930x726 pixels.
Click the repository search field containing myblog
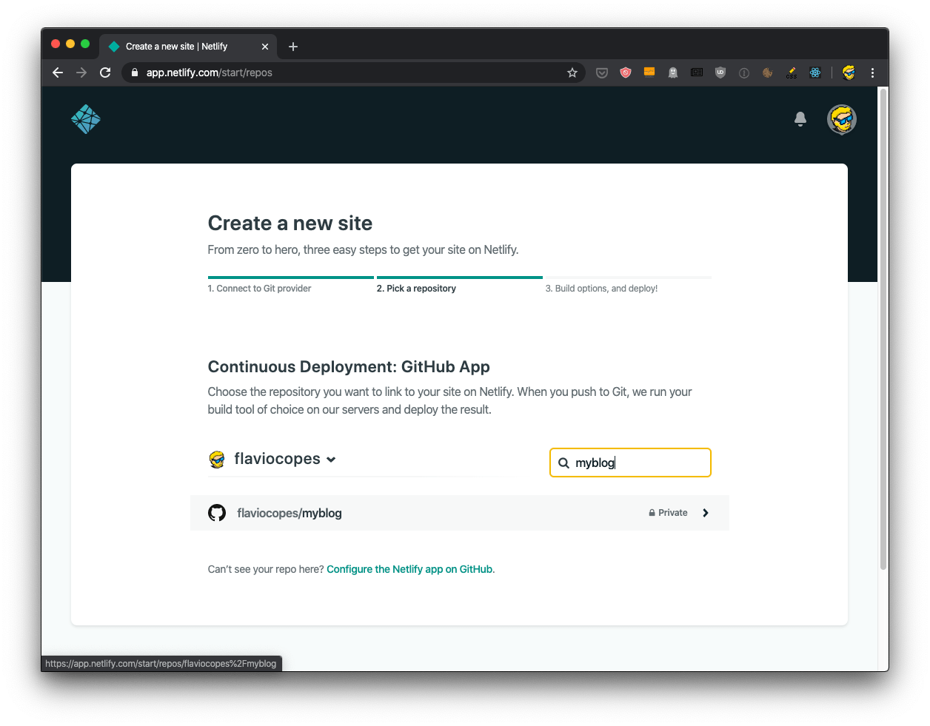[637, 463]
